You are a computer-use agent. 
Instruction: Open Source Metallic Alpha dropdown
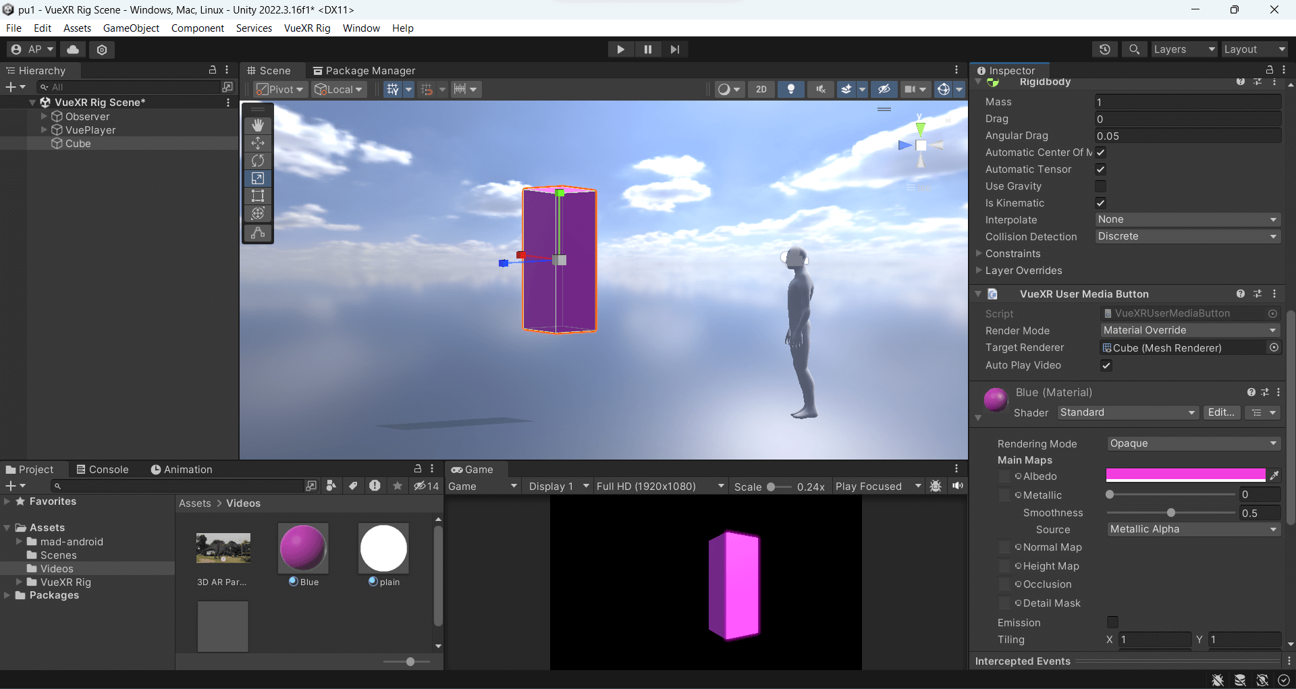tap(1193, 529)
